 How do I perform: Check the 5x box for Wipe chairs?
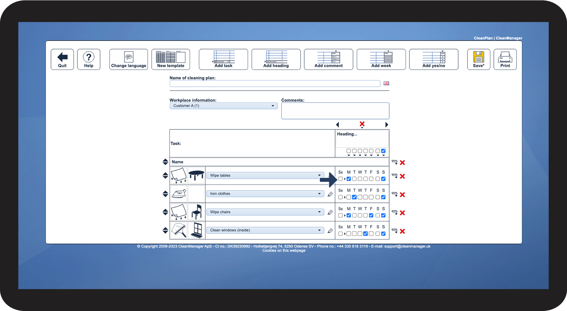pyautogui.click(x=340, y=216)
